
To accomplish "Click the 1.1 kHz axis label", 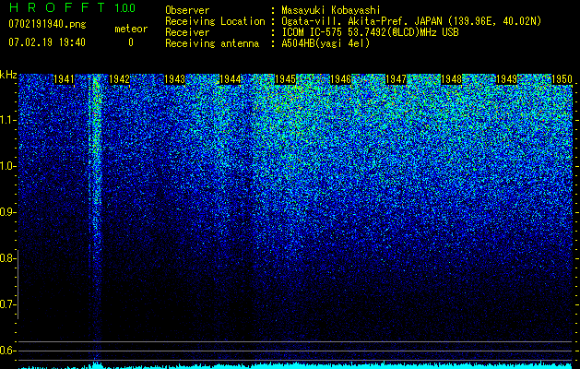I will [7, 120].
